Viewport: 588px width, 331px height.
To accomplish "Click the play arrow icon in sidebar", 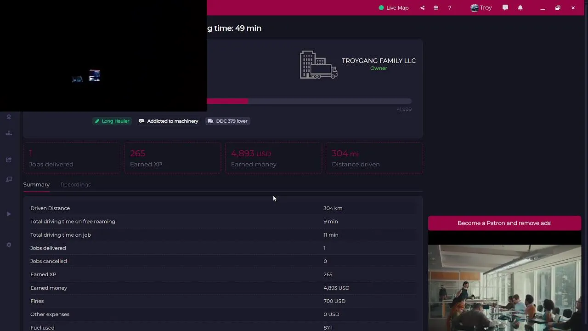I will 9,214.
